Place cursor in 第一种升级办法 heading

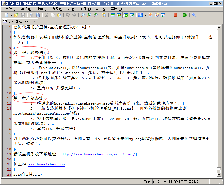tap(29, 52)
